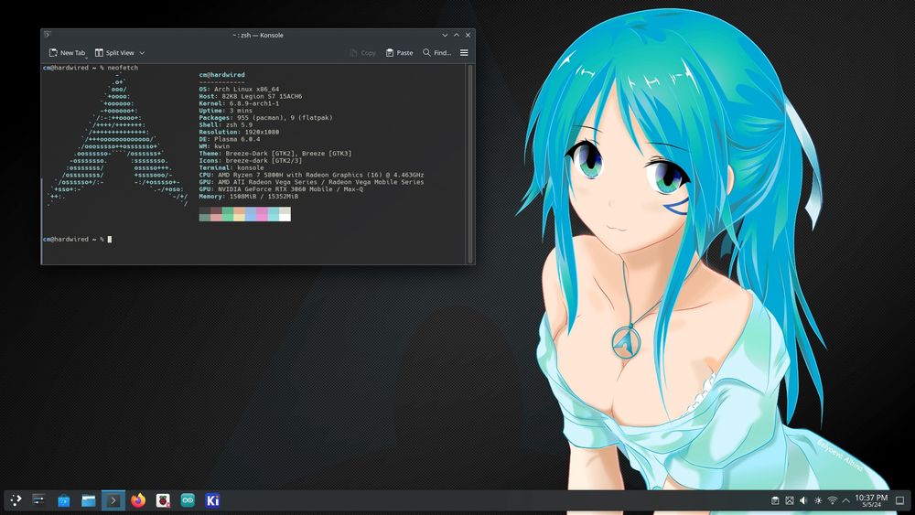Launch Arduino IDE from the taskbar
Screen dimensions: 915x515
tap(188, 500)
